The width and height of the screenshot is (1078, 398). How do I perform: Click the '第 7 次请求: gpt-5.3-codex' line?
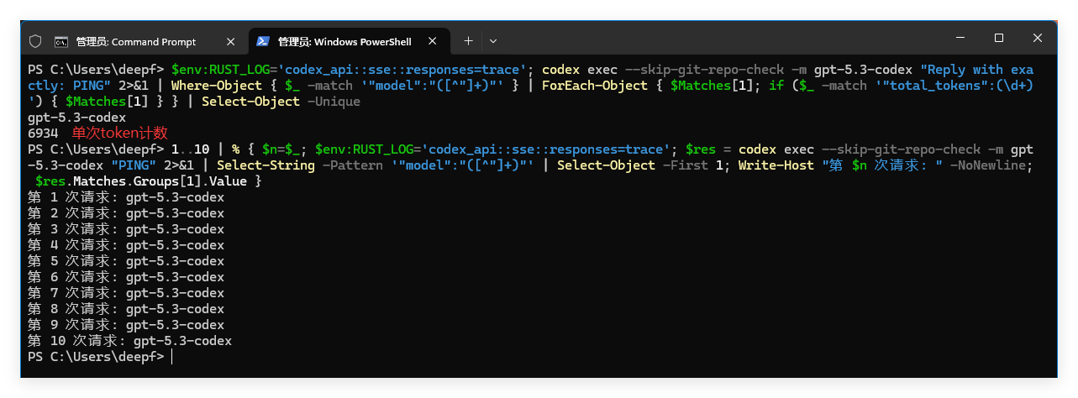(x=126, y=293)
